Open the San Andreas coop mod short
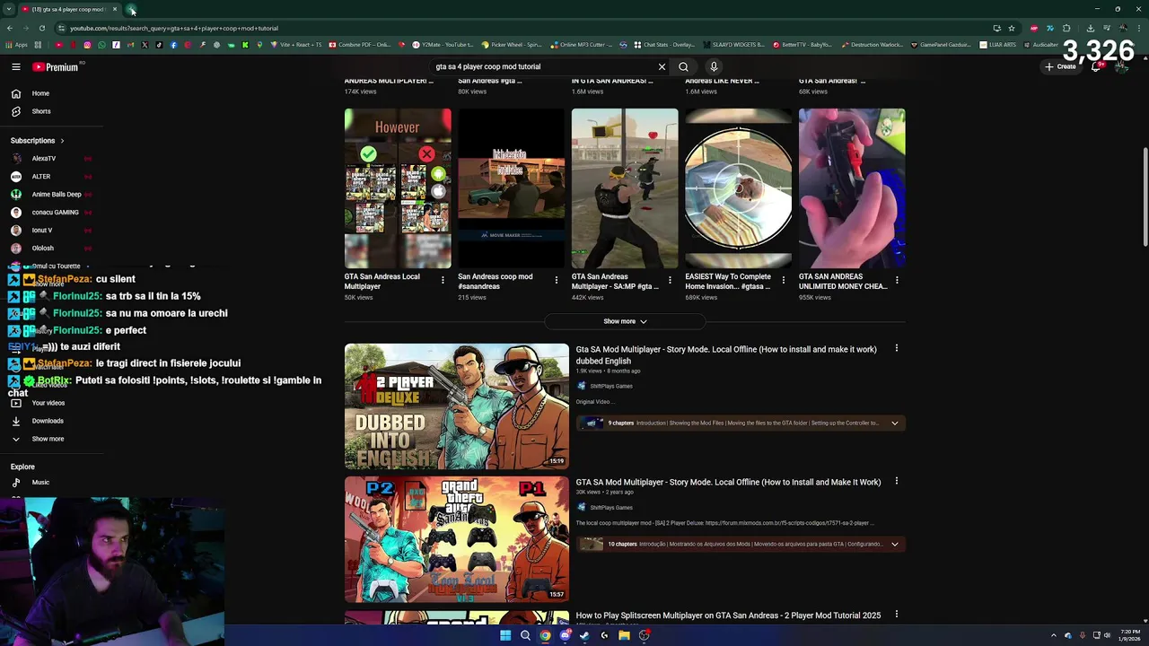This screenshot has height=646, width=1149. 511,188
